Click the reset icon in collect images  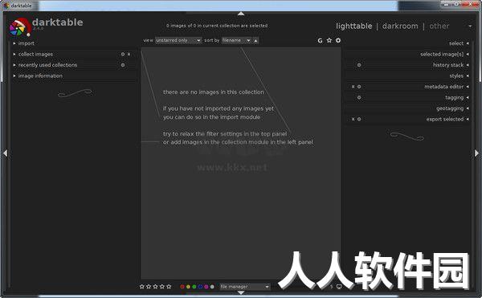123,54
